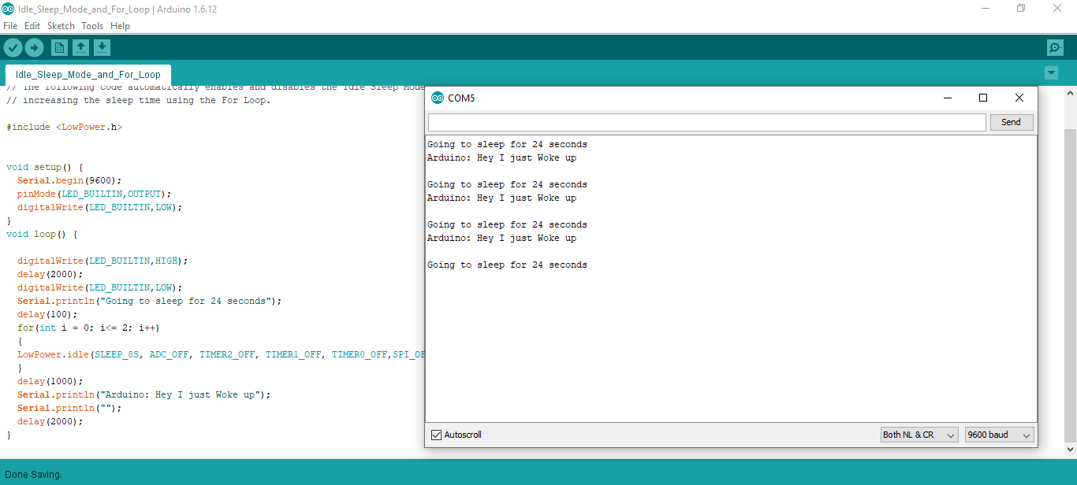Open the Tools menu
Image resolution: width=1077 pixels, height=485 pixels.
tap(92, 26)
